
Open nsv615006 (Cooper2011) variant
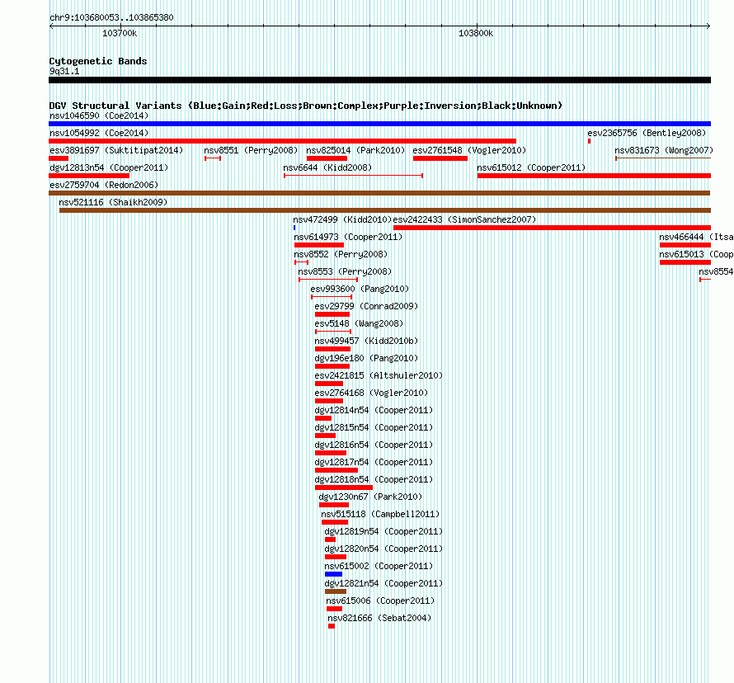(x=380, y=601)
